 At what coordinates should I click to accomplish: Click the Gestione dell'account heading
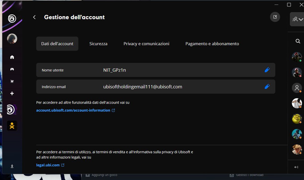(x=74, y=17)
